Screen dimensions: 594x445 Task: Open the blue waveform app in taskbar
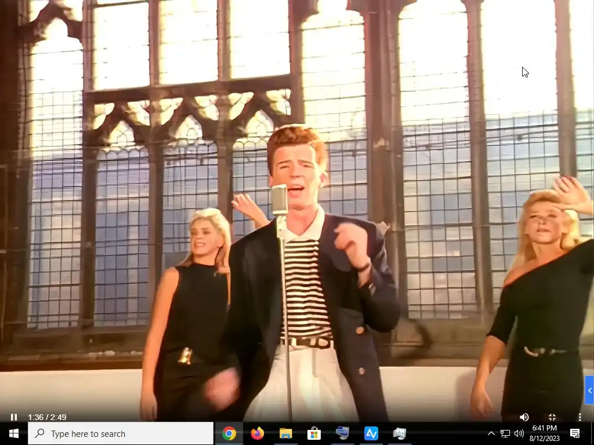371,433
